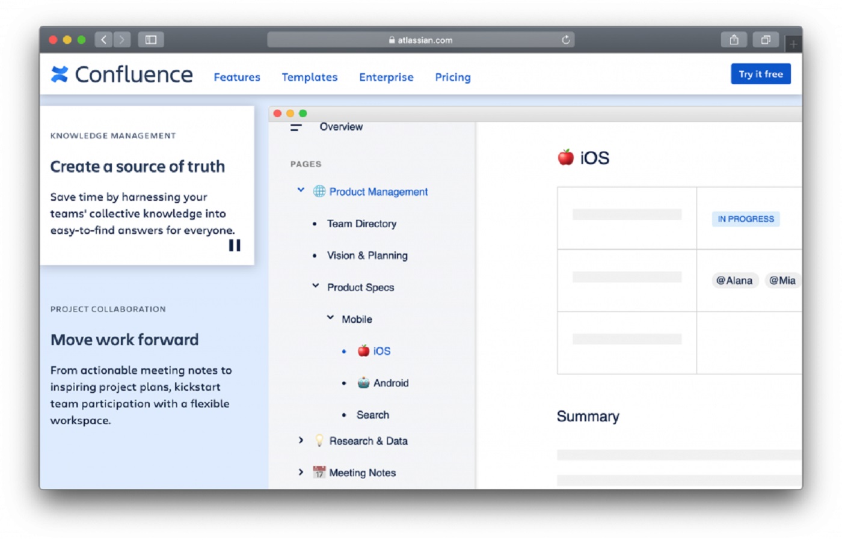The height and width of the screenshot is (541, 842).
Task: Click the Summary heading
Action: (x=588, y=417)
